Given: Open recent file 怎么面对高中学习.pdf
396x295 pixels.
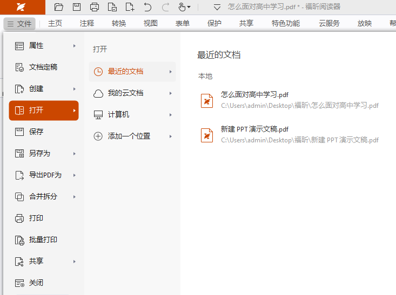Looking at the screenshot, I should tap(254, 95).
